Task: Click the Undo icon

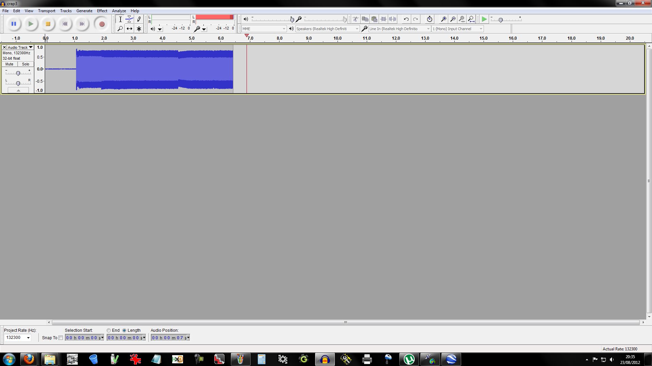Action: click(406, 19)
